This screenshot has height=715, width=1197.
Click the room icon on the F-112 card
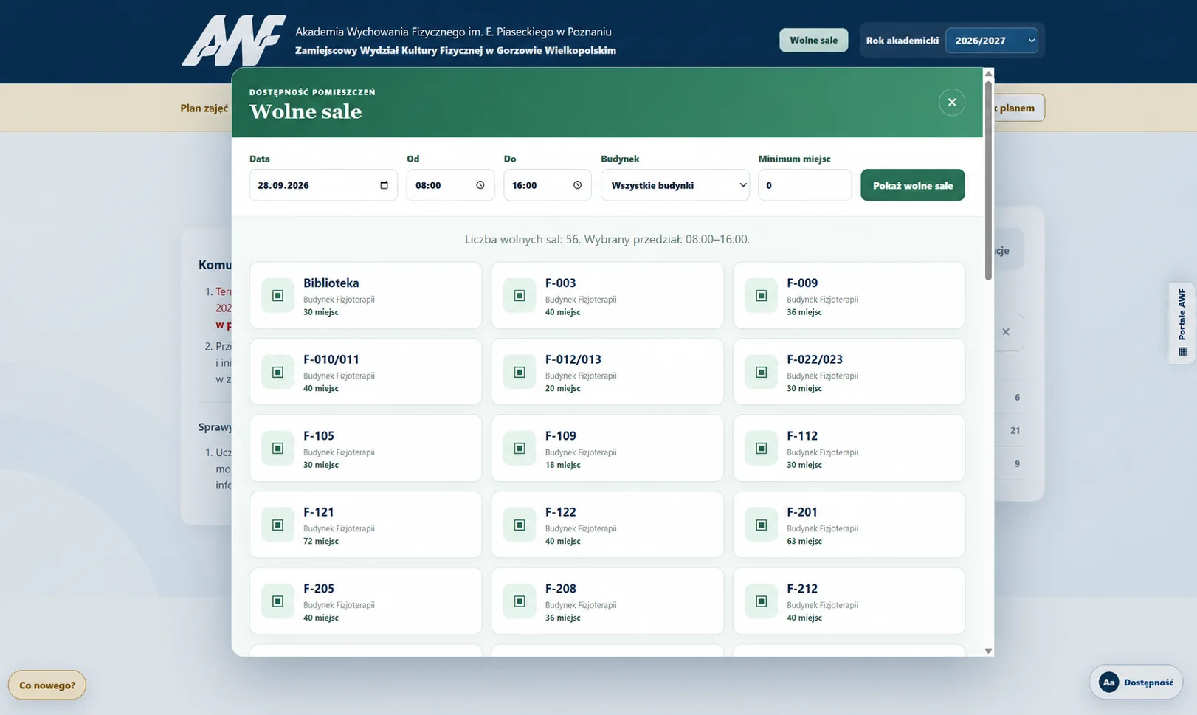coord(761,449)
